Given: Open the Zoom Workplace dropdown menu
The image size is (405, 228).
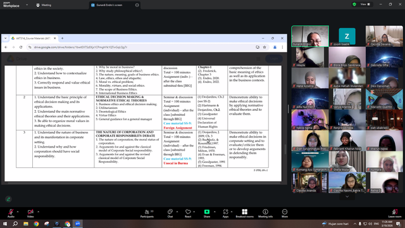Looking at the screenshot, I should (27, 4).
